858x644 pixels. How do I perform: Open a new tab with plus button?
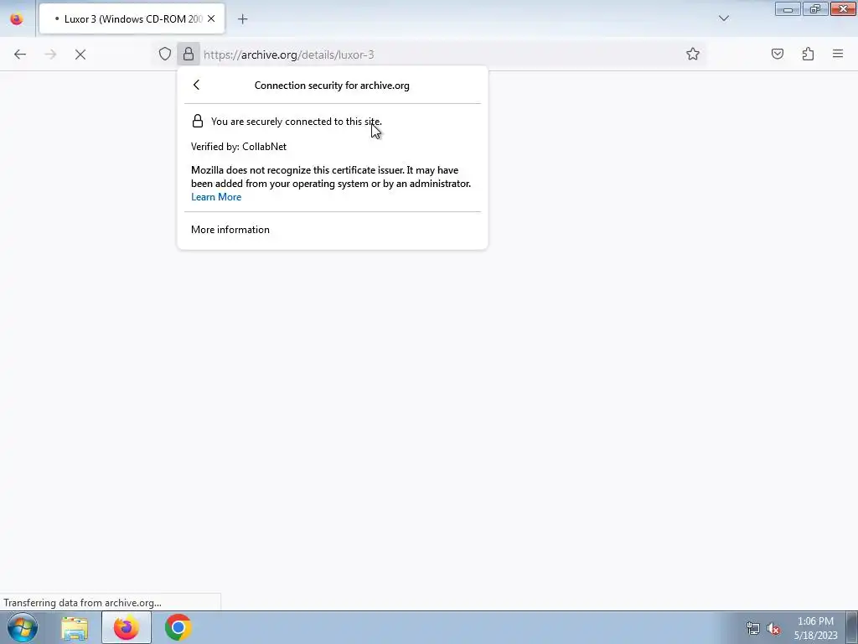click(242, 19)
